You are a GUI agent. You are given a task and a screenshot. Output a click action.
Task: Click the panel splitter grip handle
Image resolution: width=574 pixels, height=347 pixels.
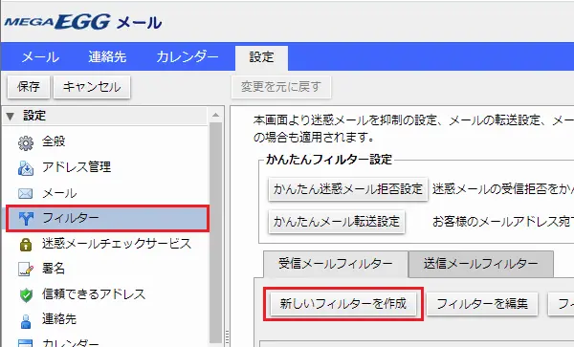point(227,336)
